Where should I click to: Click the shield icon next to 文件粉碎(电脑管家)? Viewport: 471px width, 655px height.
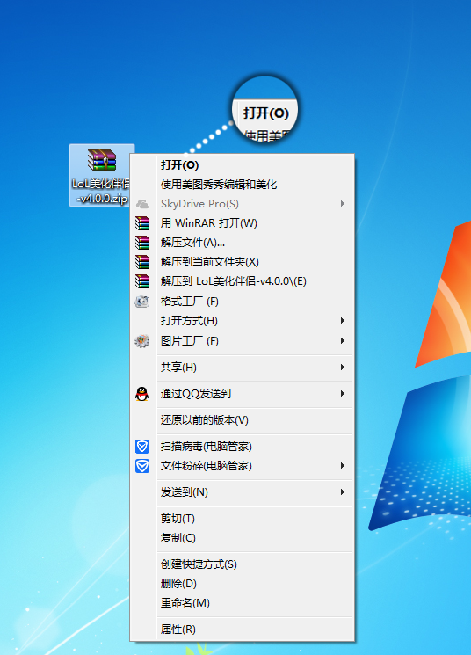[x=142, y=466]
